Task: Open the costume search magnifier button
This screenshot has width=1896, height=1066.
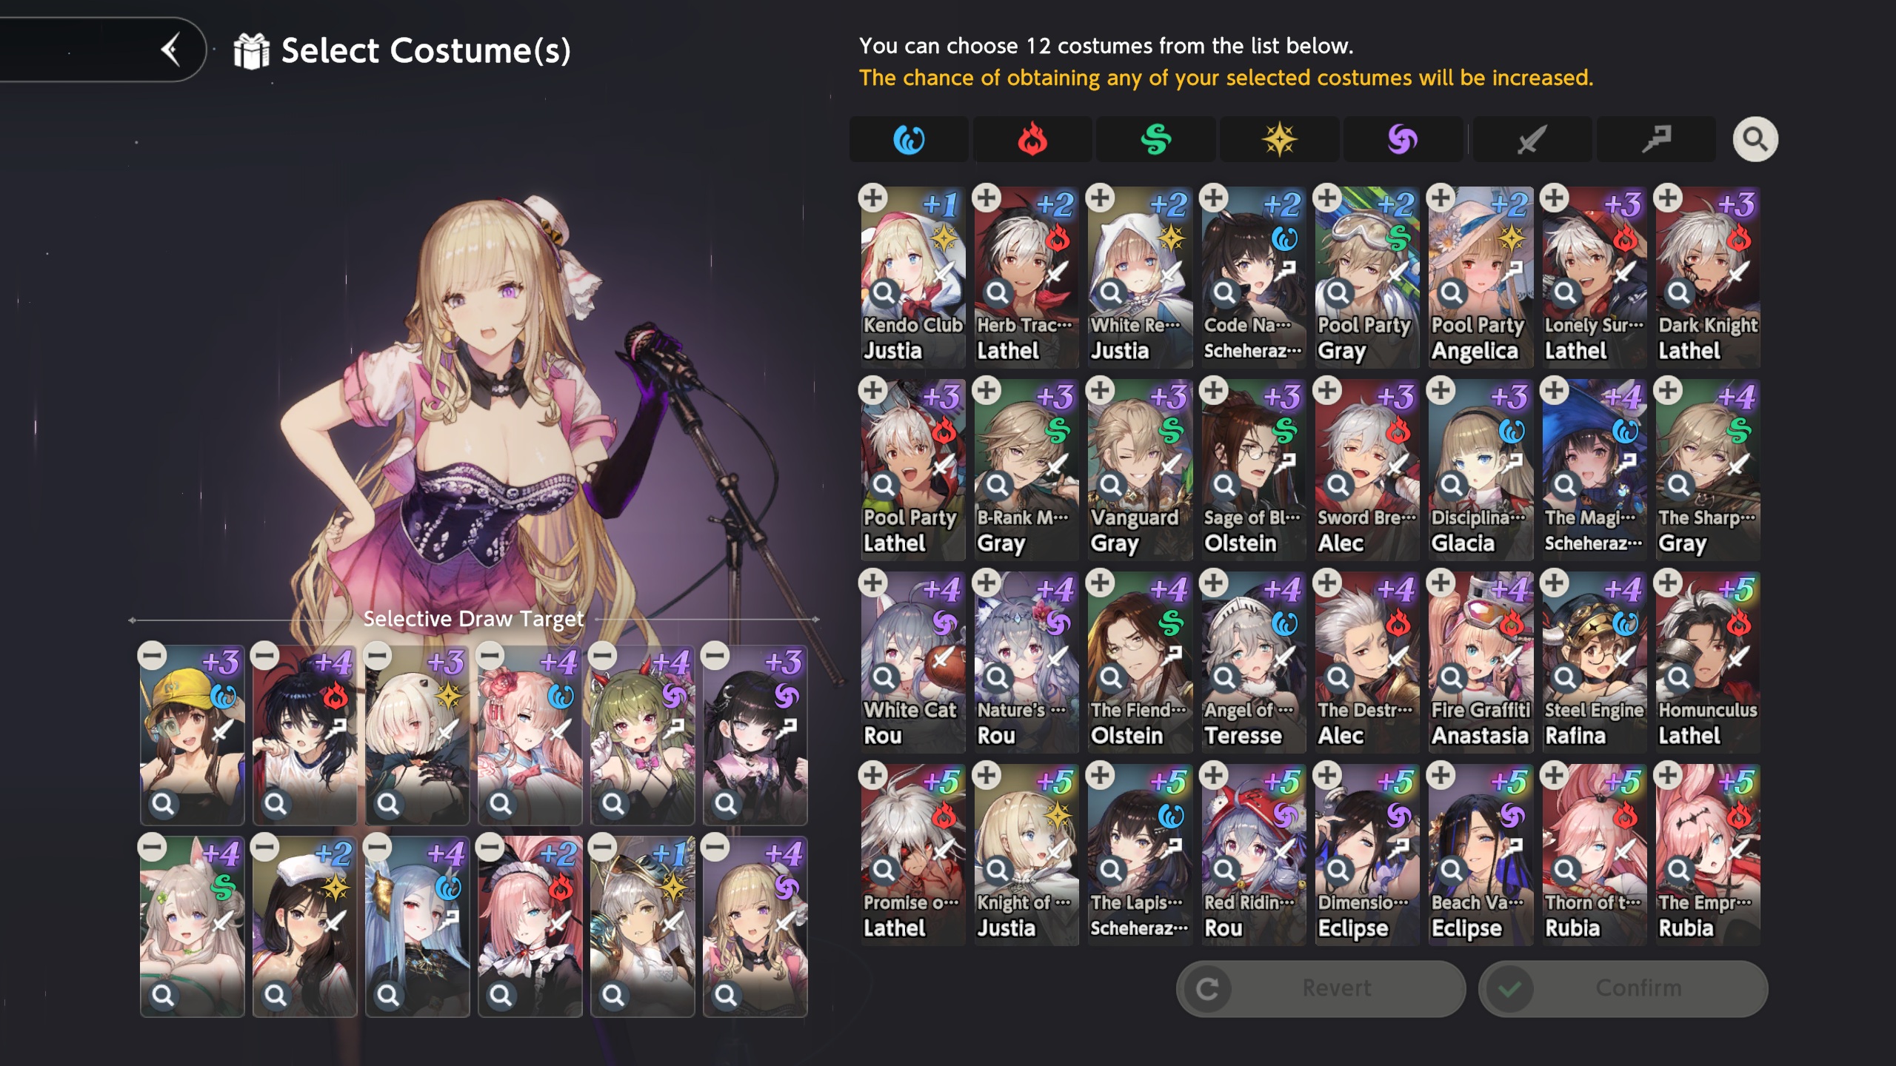Action: point(1755,139)
